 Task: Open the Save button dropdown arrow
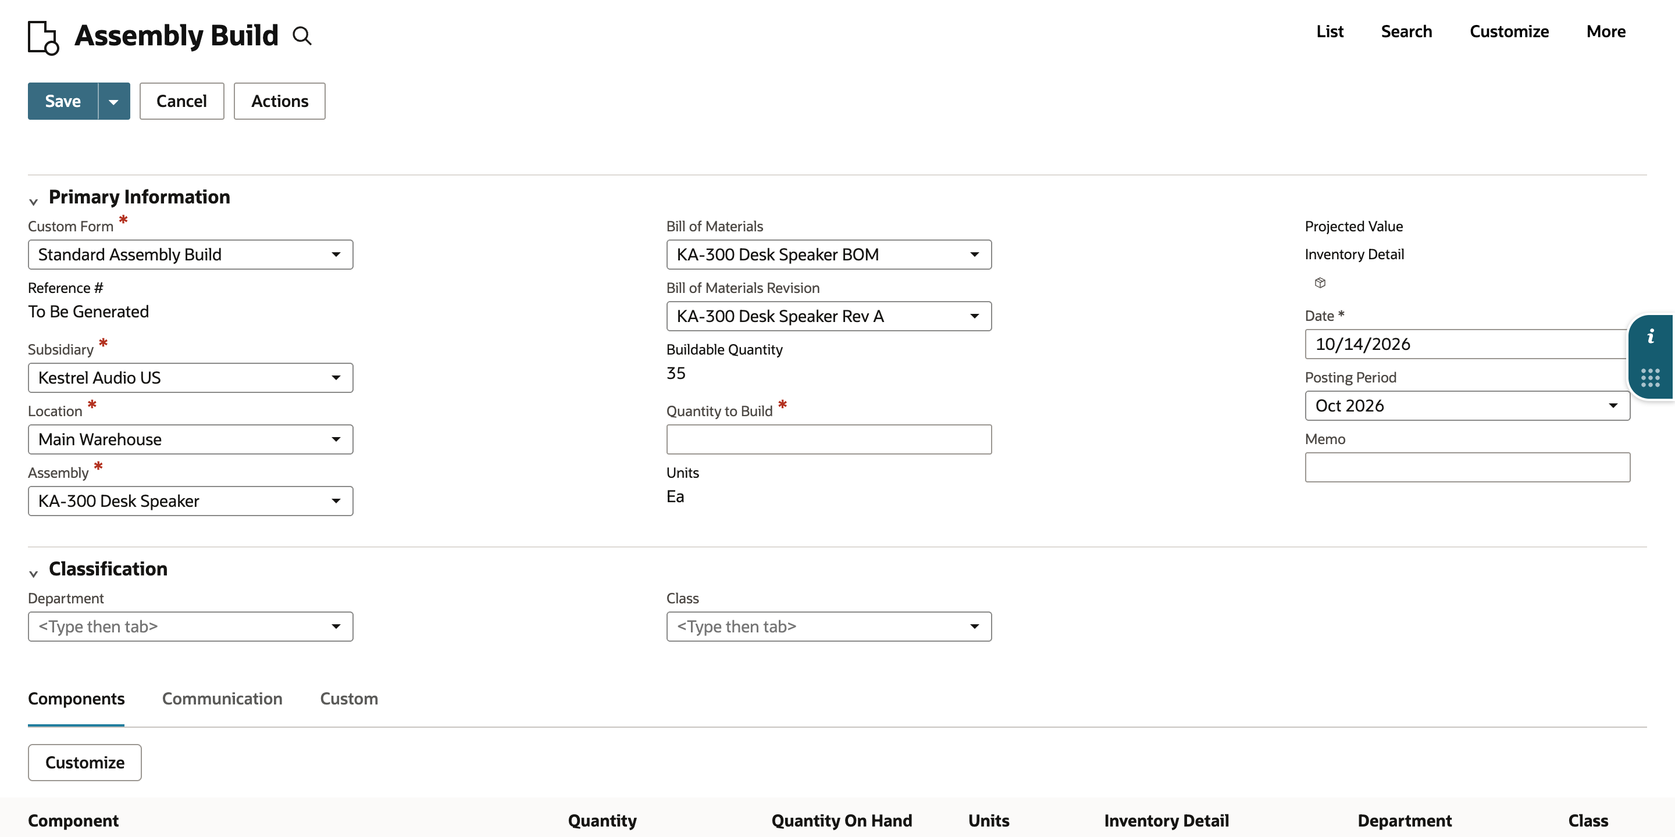pos(114,101)
